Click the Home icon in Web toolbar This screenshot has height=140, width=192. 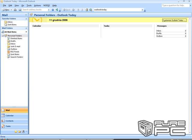(87, 10)
